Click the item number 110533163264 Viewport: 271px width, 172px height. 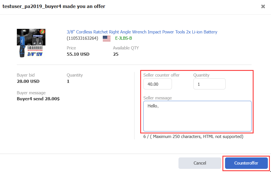(83, 38)
